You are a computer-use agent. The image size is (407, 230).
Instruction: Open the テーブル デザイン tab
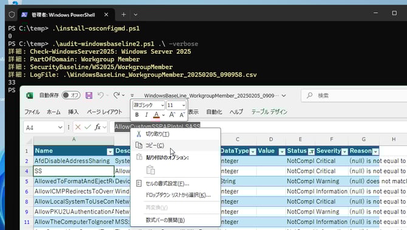click(x=269, y=112)
